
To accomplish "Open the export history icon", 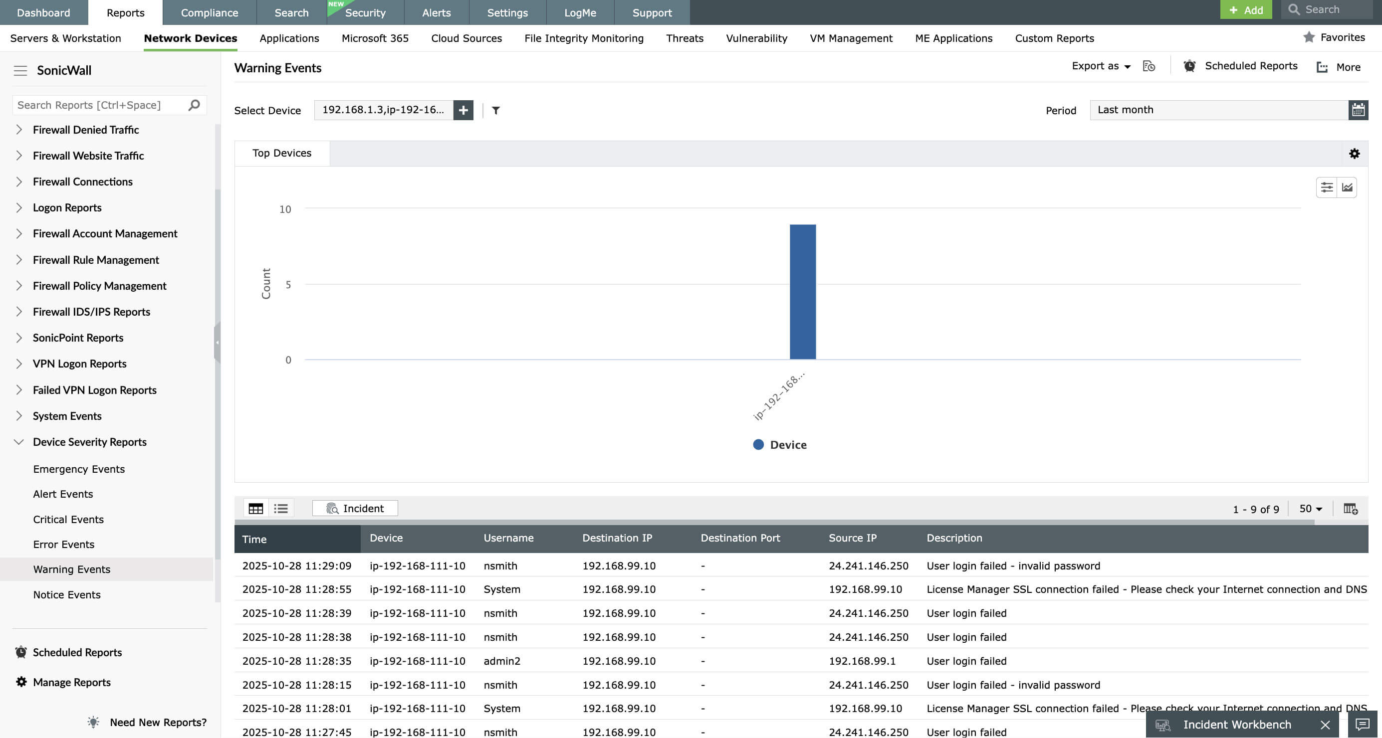I will click(1149, 66).
